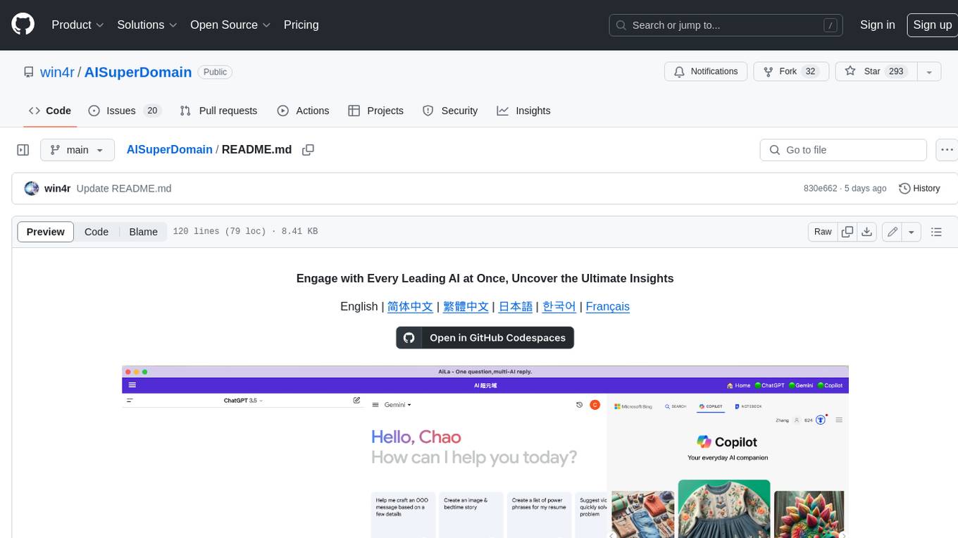Screen dimensions: 958x538
Task: Open the win4r owner profile link
Action: coord(58,72)
